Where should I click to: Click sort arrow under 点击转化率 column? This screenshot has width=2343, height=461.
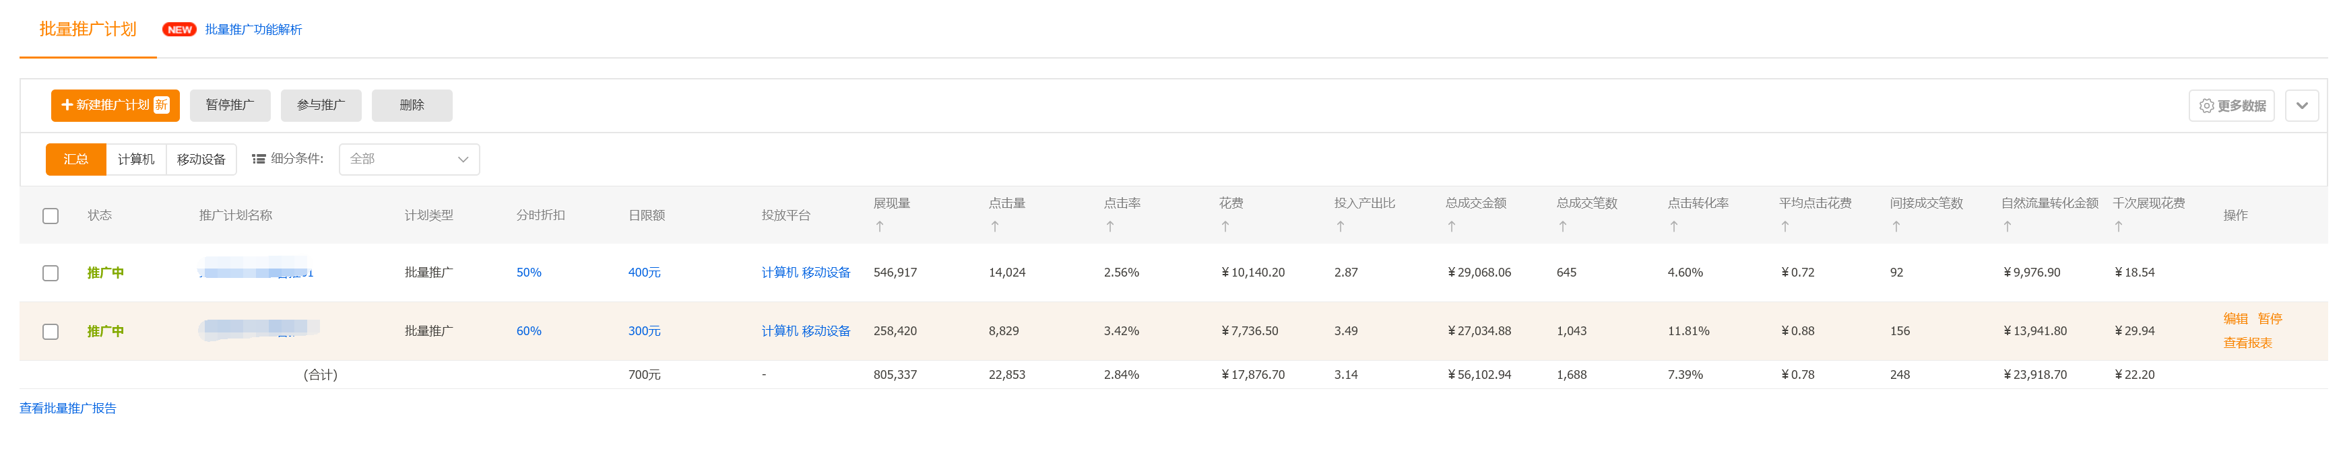(1673, 226)
